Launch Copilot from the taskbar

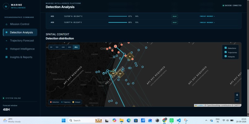[114, 120]
